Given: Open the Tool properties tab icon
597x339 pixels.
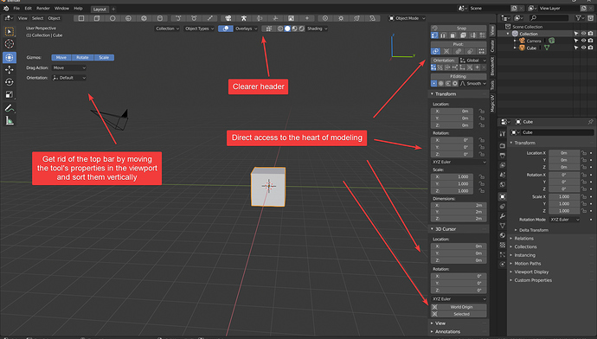Looking at the screenshot, I should (x=503, y=134).
